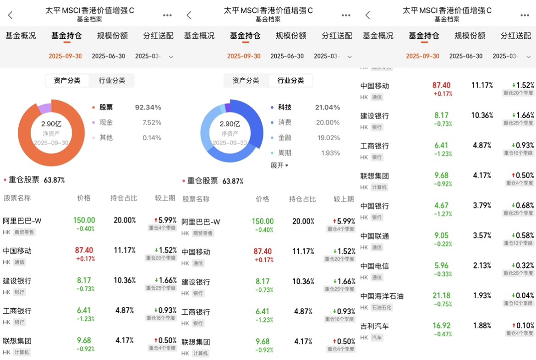
Task: Open 规模份额 tab on the industry-allocation screen
Action: point(291,36)
